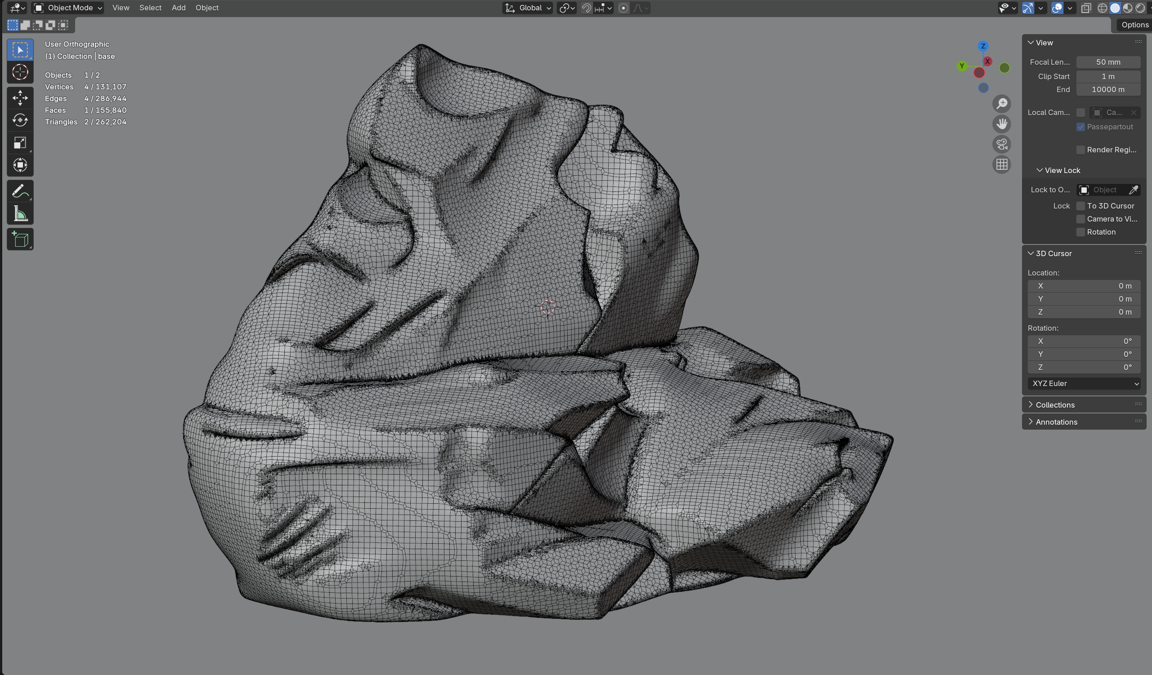This screenshot has height=675, width=1152.
Task: Select the Scale tool
Action: 20,143
